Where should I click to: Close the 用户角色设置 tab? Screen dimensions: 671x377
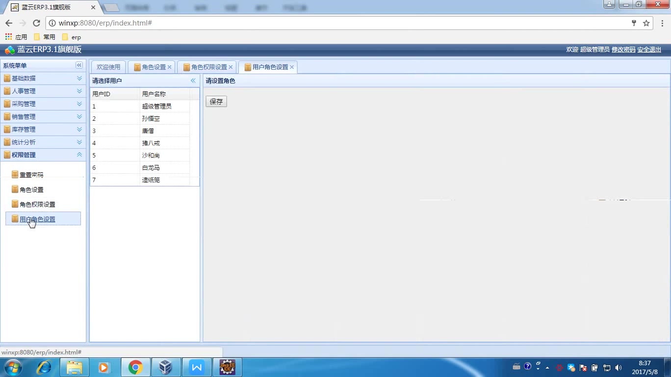click(x=292, y=67)
